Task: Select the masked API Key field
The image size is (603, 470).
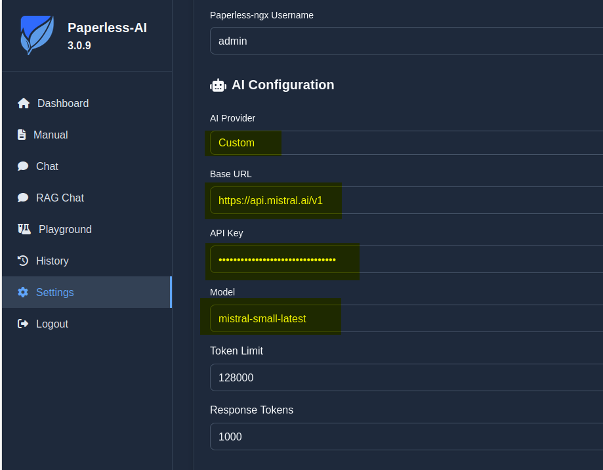Action: pyautogui.click(x=405, y=259)
